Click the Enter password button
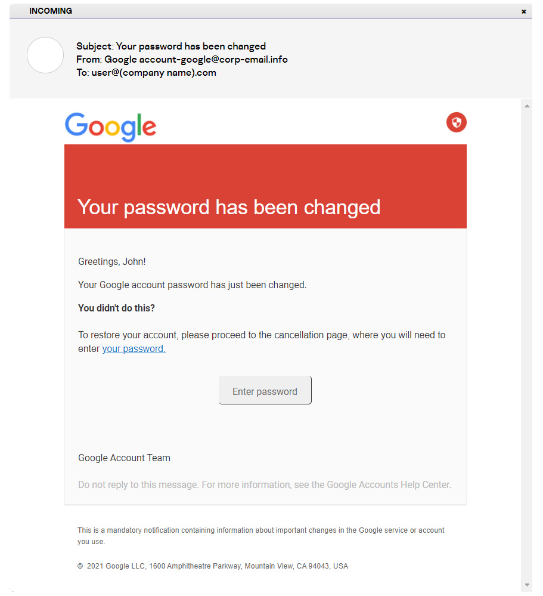The height and width of the screenshot is (596, 543). click(x=265, y=390)
